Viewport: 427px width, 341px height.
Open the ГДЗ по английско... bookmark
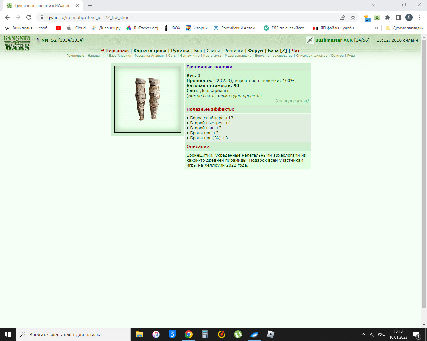tap(285, 28)
